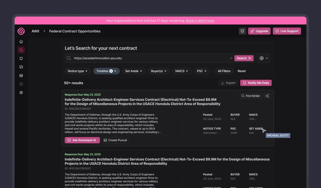This screenshot has height=188, width=321.
Task: Click the Sweetspot logo icon
Action: coord(21,31)
